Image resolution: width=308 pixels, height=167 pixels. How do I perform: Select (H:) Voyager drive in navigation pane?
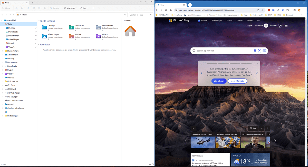click(13, 97)
